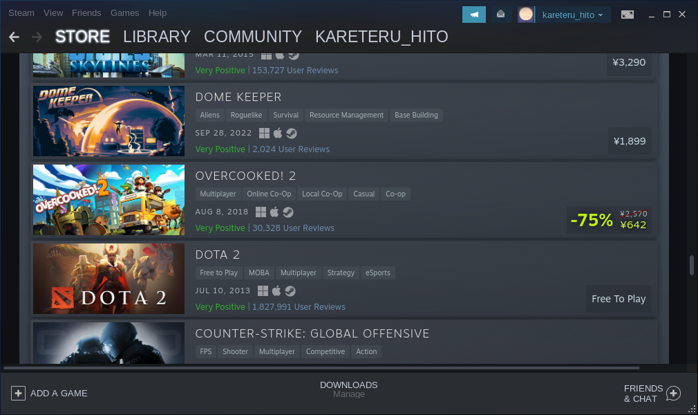Screen dimensions: 698x415
Task: Click Apple icon on Dome Keeper row
Action: (278, 133)
